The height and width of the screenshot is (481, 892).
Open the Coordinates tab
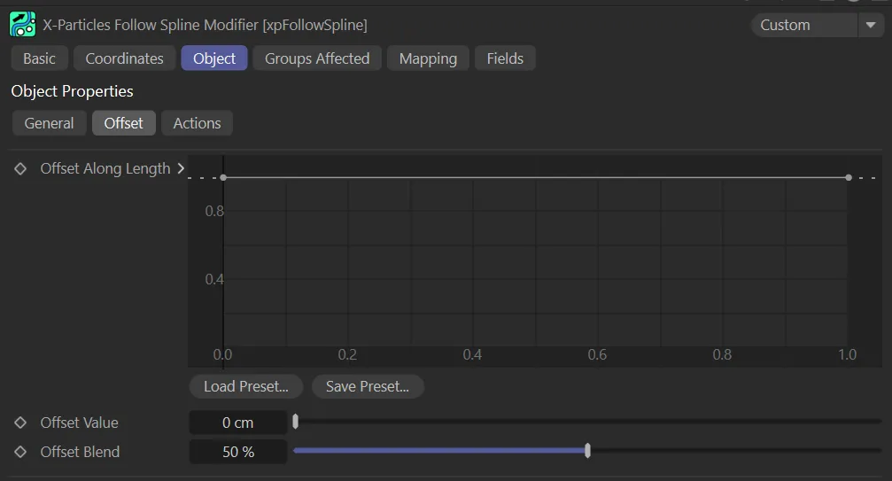tap(124, 58)
